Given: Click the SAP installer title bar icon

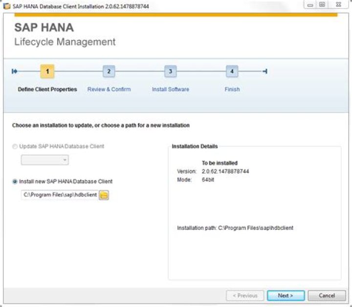Looking at the screenshot, I should (7, 6).
